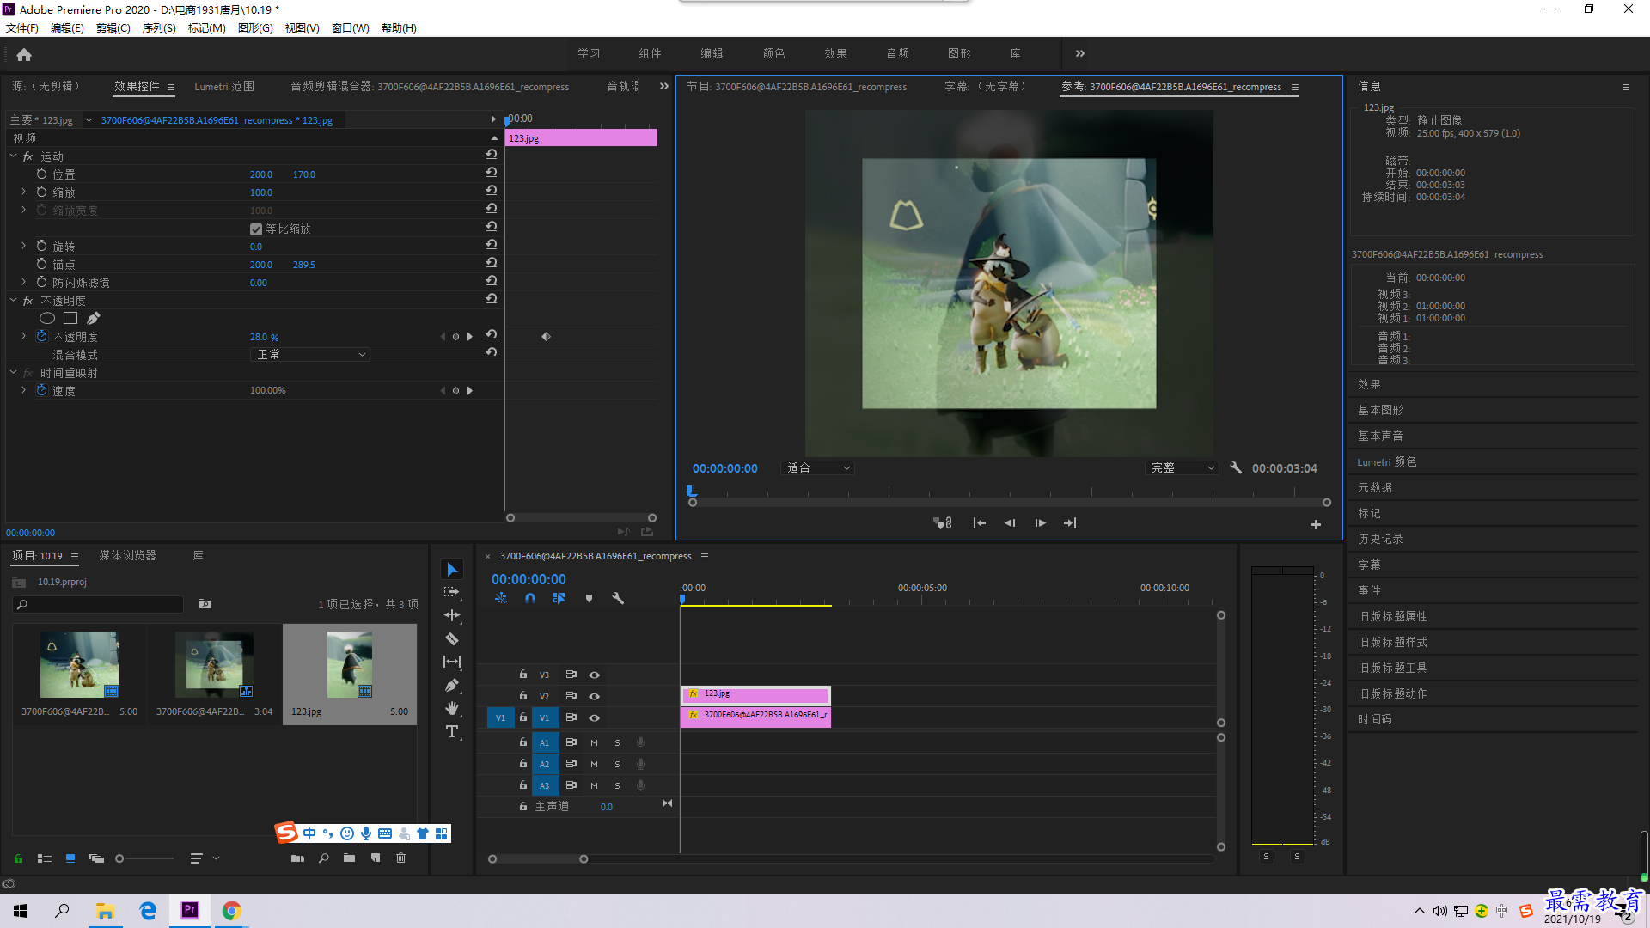This screenshot has width=1650, height=928.
Task: Open the File menu
Action: 22,27
